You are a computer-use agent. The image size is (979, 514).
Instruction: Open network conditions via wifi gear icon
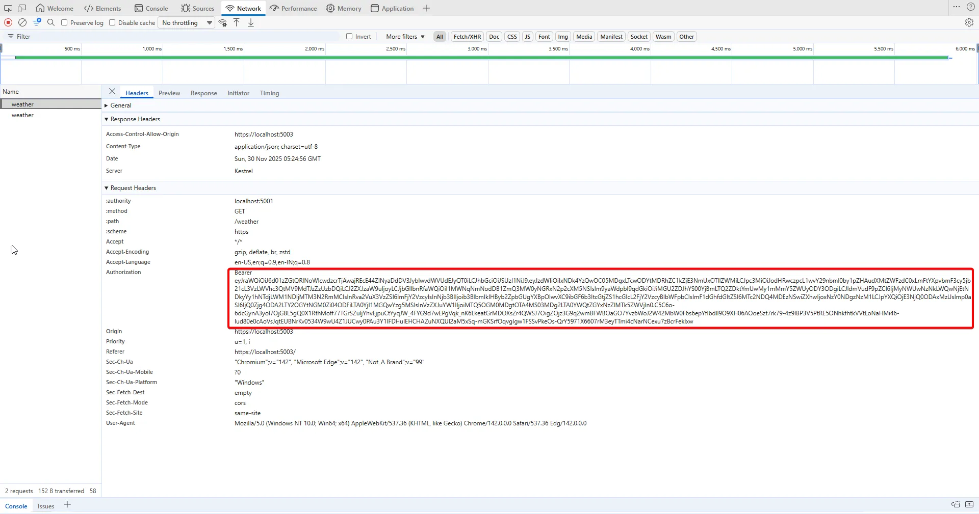222,22
